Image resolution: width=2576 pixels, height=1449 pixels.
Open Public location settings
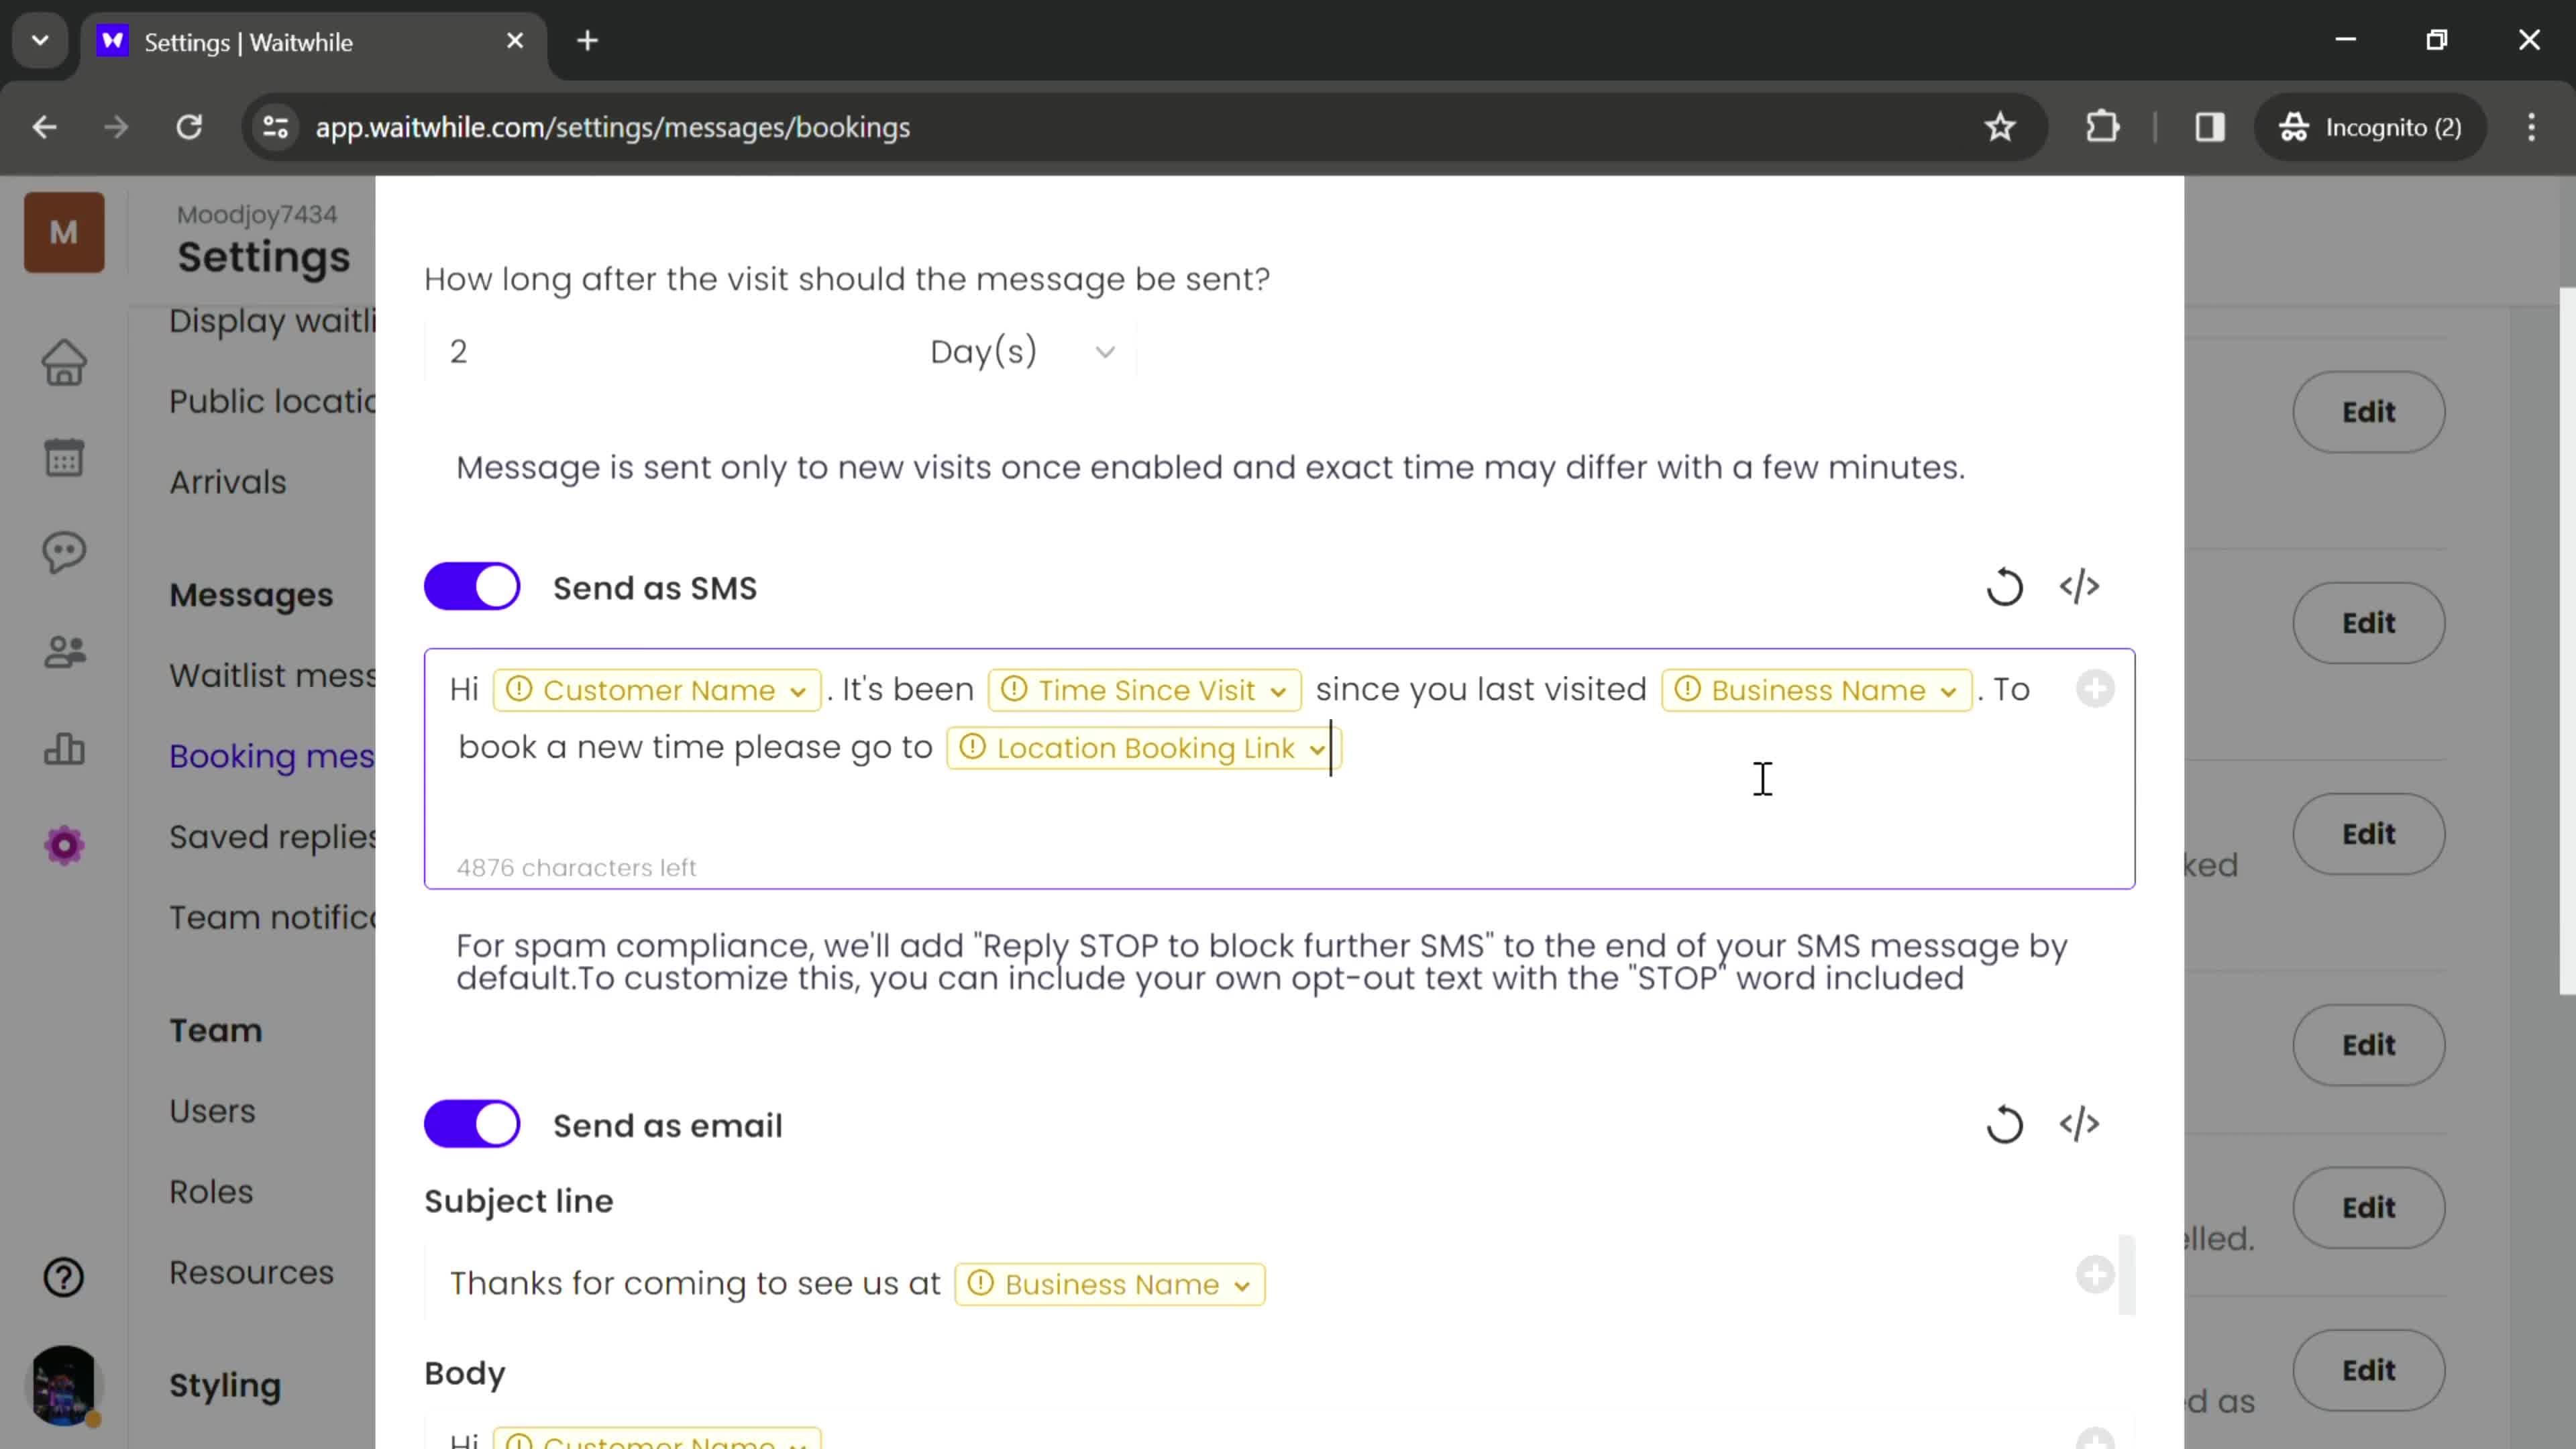(x=272, y=401)
